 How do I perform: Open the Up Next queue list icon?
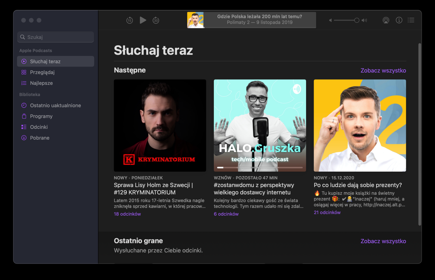411,20
